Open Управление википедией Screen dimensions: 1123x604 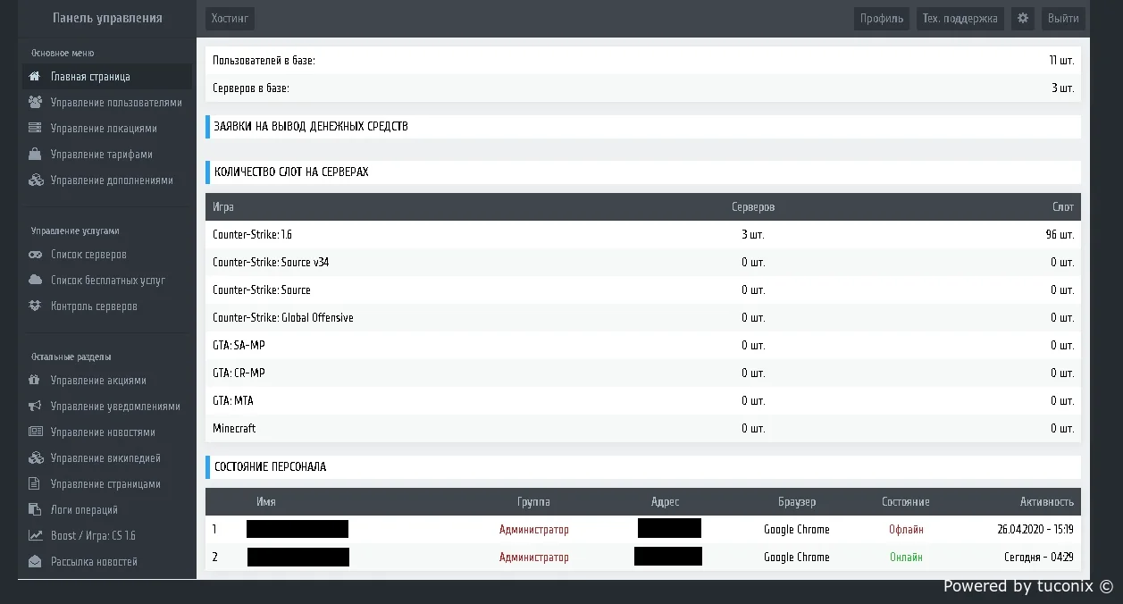point(107,458)
